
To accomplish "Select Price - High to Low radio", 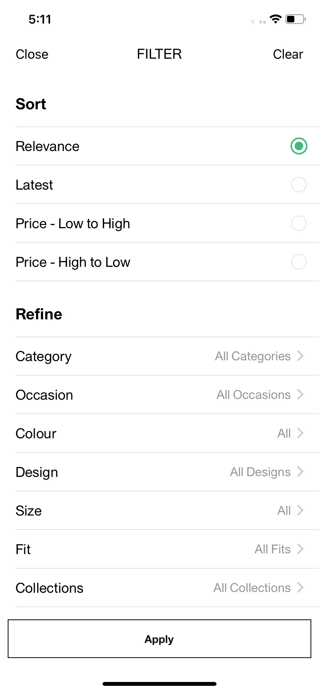I will point(299,262).
